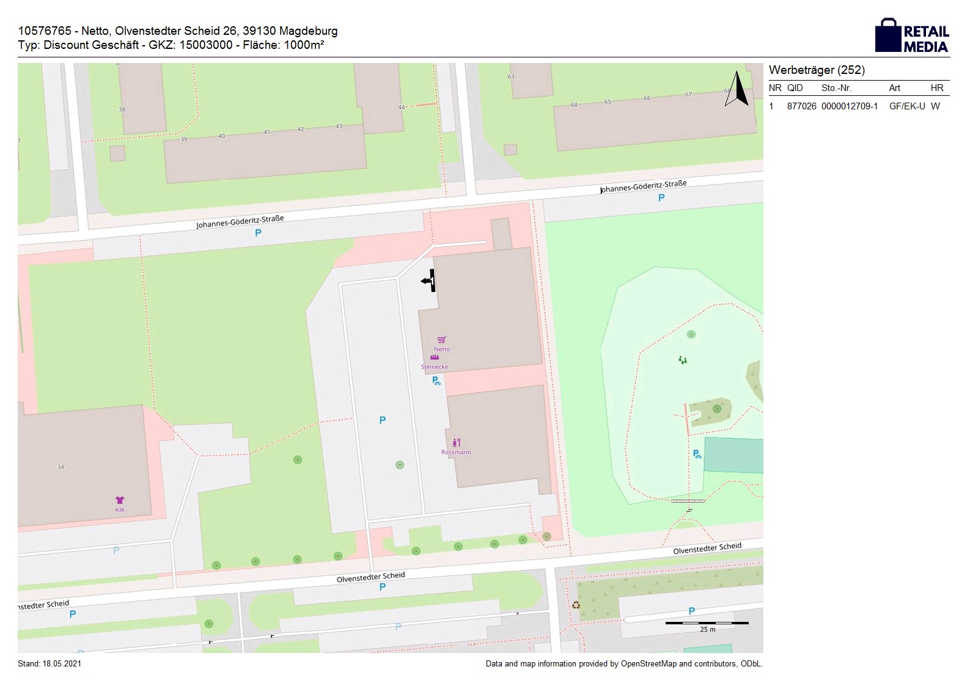Click the Retail Media logo

[x=912, y=36]
